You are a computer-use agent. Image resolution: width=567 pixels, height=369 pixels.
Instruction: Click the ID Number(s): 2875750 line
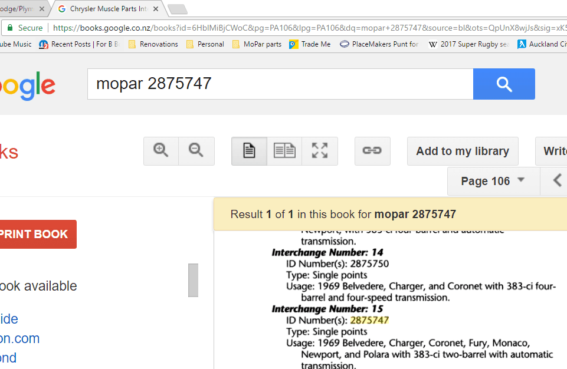pyautogui.click(x=337, y=264)
